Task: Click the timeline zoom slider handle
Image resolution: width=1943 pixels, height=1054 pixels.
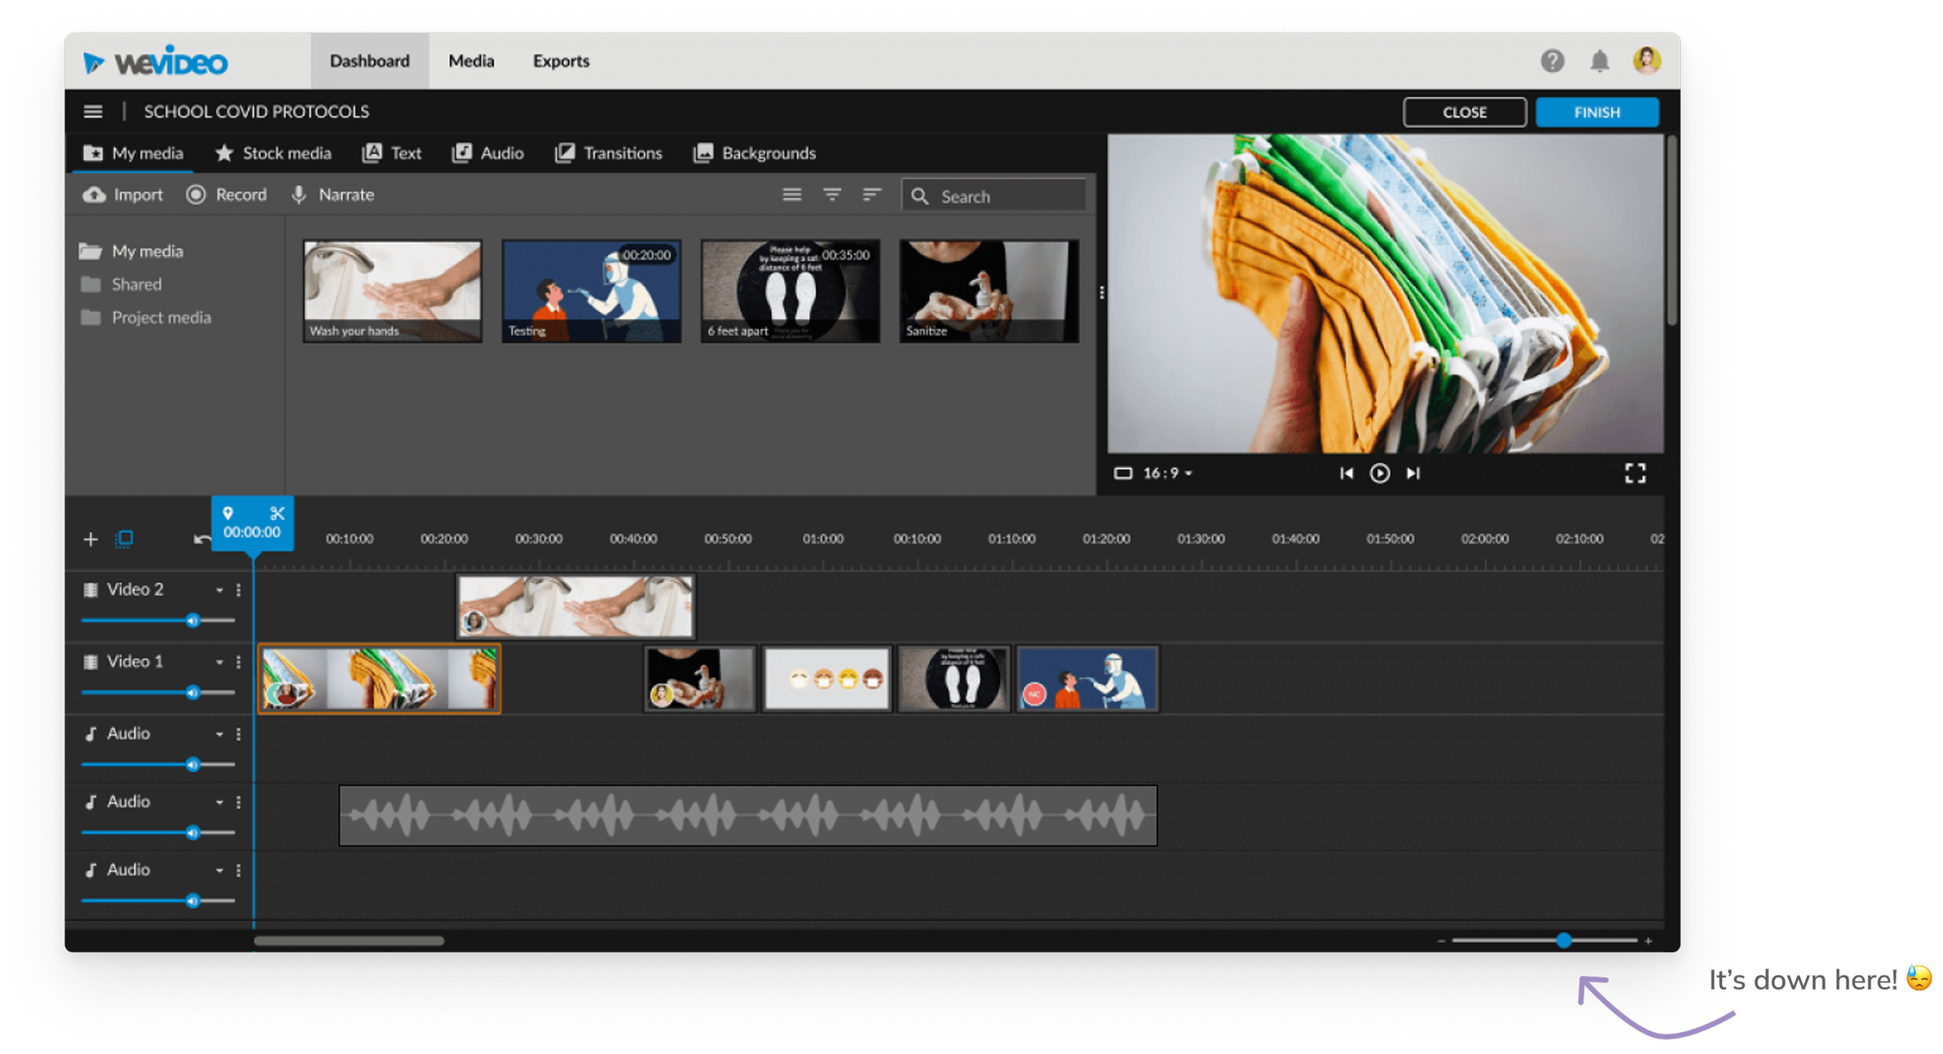Action: click(x=1564, y=941)
